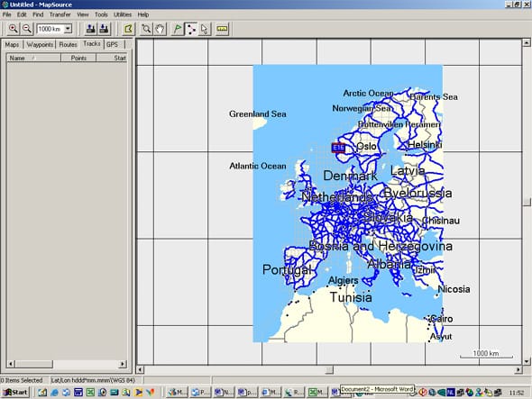This screenshot has width=532, height=399.
Task: Open the Transfer menu
Action: pyautogui.click(x=60, y=14)
